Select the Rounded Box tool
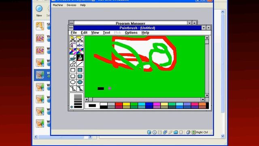Screen dimensions: 259x146 coord(73,76)
